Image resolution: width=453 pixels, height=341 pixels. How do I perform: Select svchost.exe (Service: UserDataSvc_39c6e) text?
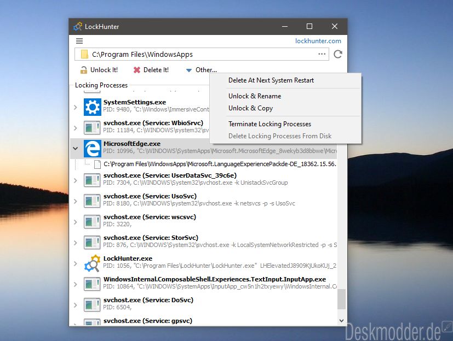coord(170,175)
